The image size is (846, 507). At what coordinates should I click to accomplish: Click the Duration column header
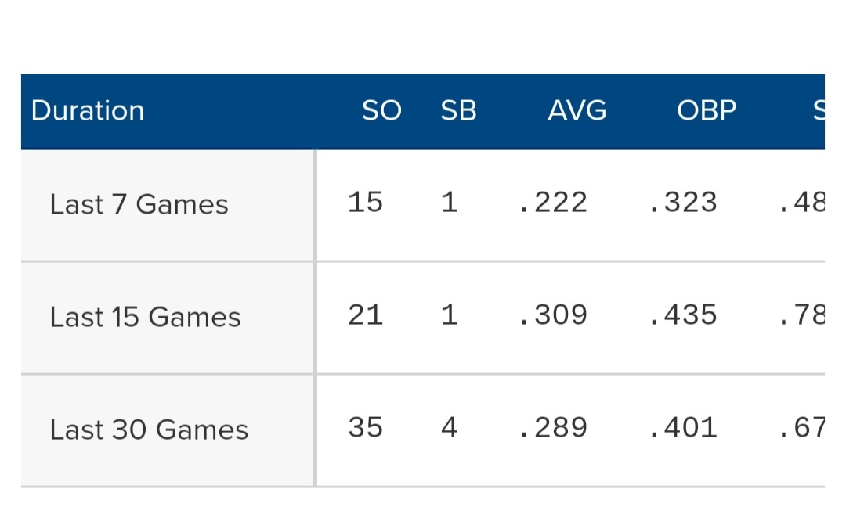[88, 111]
